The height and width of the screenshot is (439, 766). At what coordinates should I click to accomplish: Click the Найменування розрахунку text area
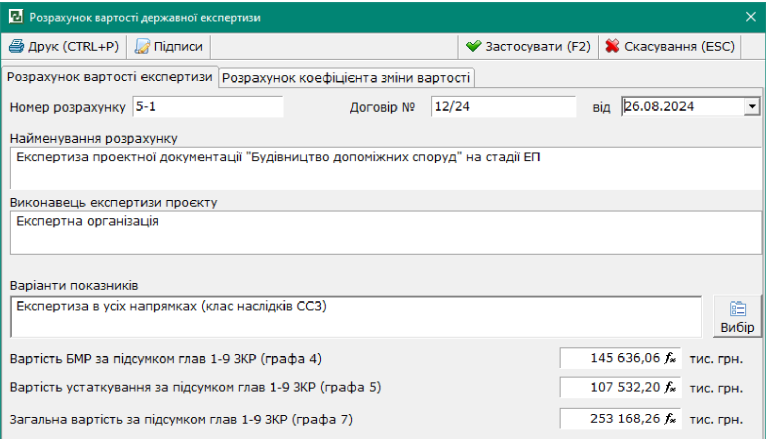click(x=386, y=169)
